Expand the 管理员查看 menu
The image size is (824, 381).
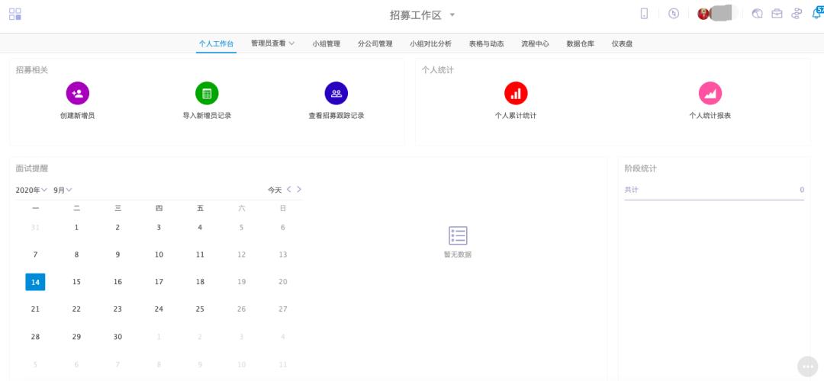[272, 43]
